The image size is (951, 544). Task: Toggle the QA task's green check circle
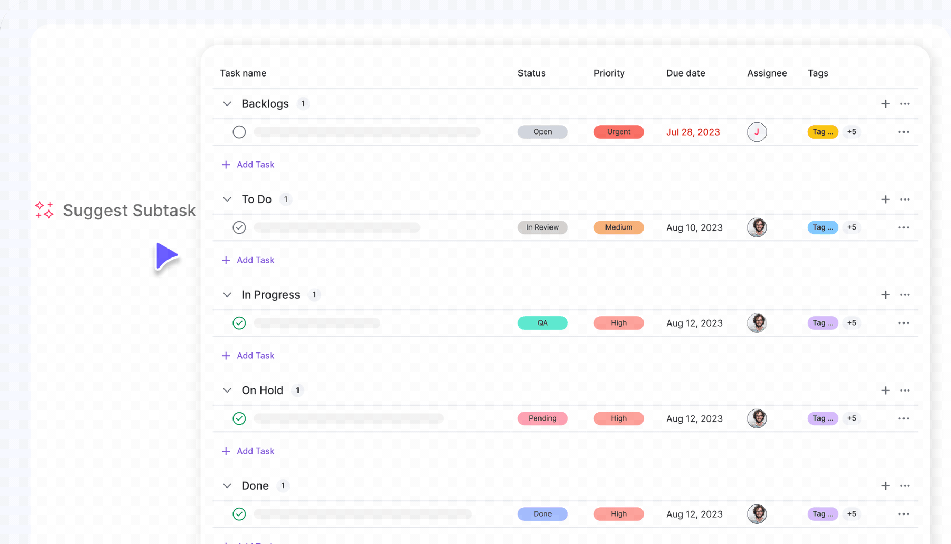pos(239,323)
